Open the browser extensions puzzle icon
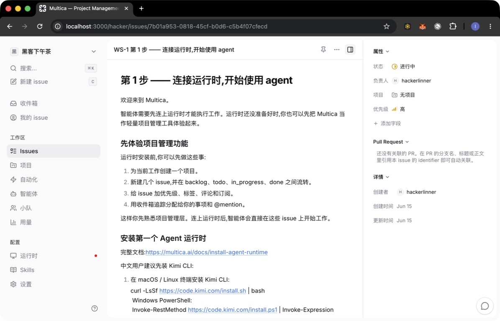The height and width of the screenshot is (321, 500). pyautogui.click(x=453, y=26)
